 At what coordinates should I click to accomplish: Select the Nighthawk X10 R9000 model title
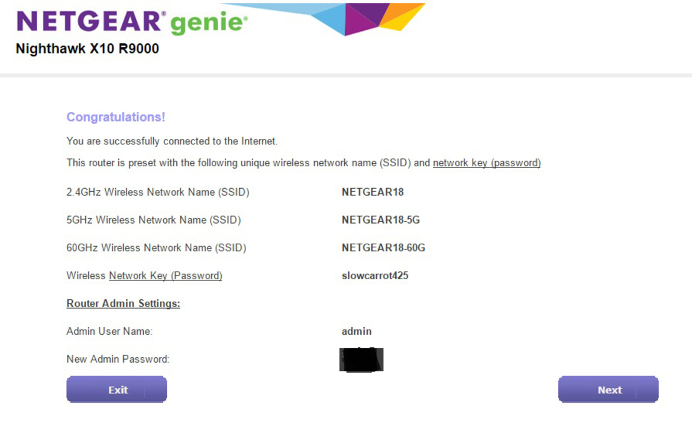[88, 49]
